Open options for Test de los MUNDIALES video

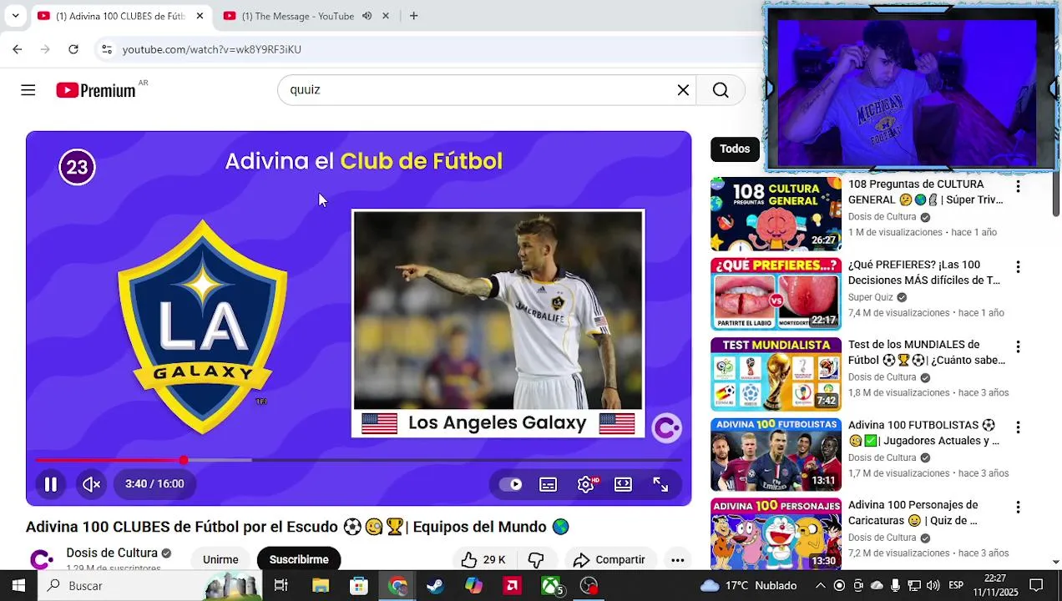click(1018, 347)
